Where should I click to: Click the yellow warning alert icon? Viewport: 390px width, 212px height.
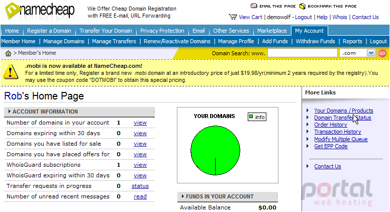(11, 71)
